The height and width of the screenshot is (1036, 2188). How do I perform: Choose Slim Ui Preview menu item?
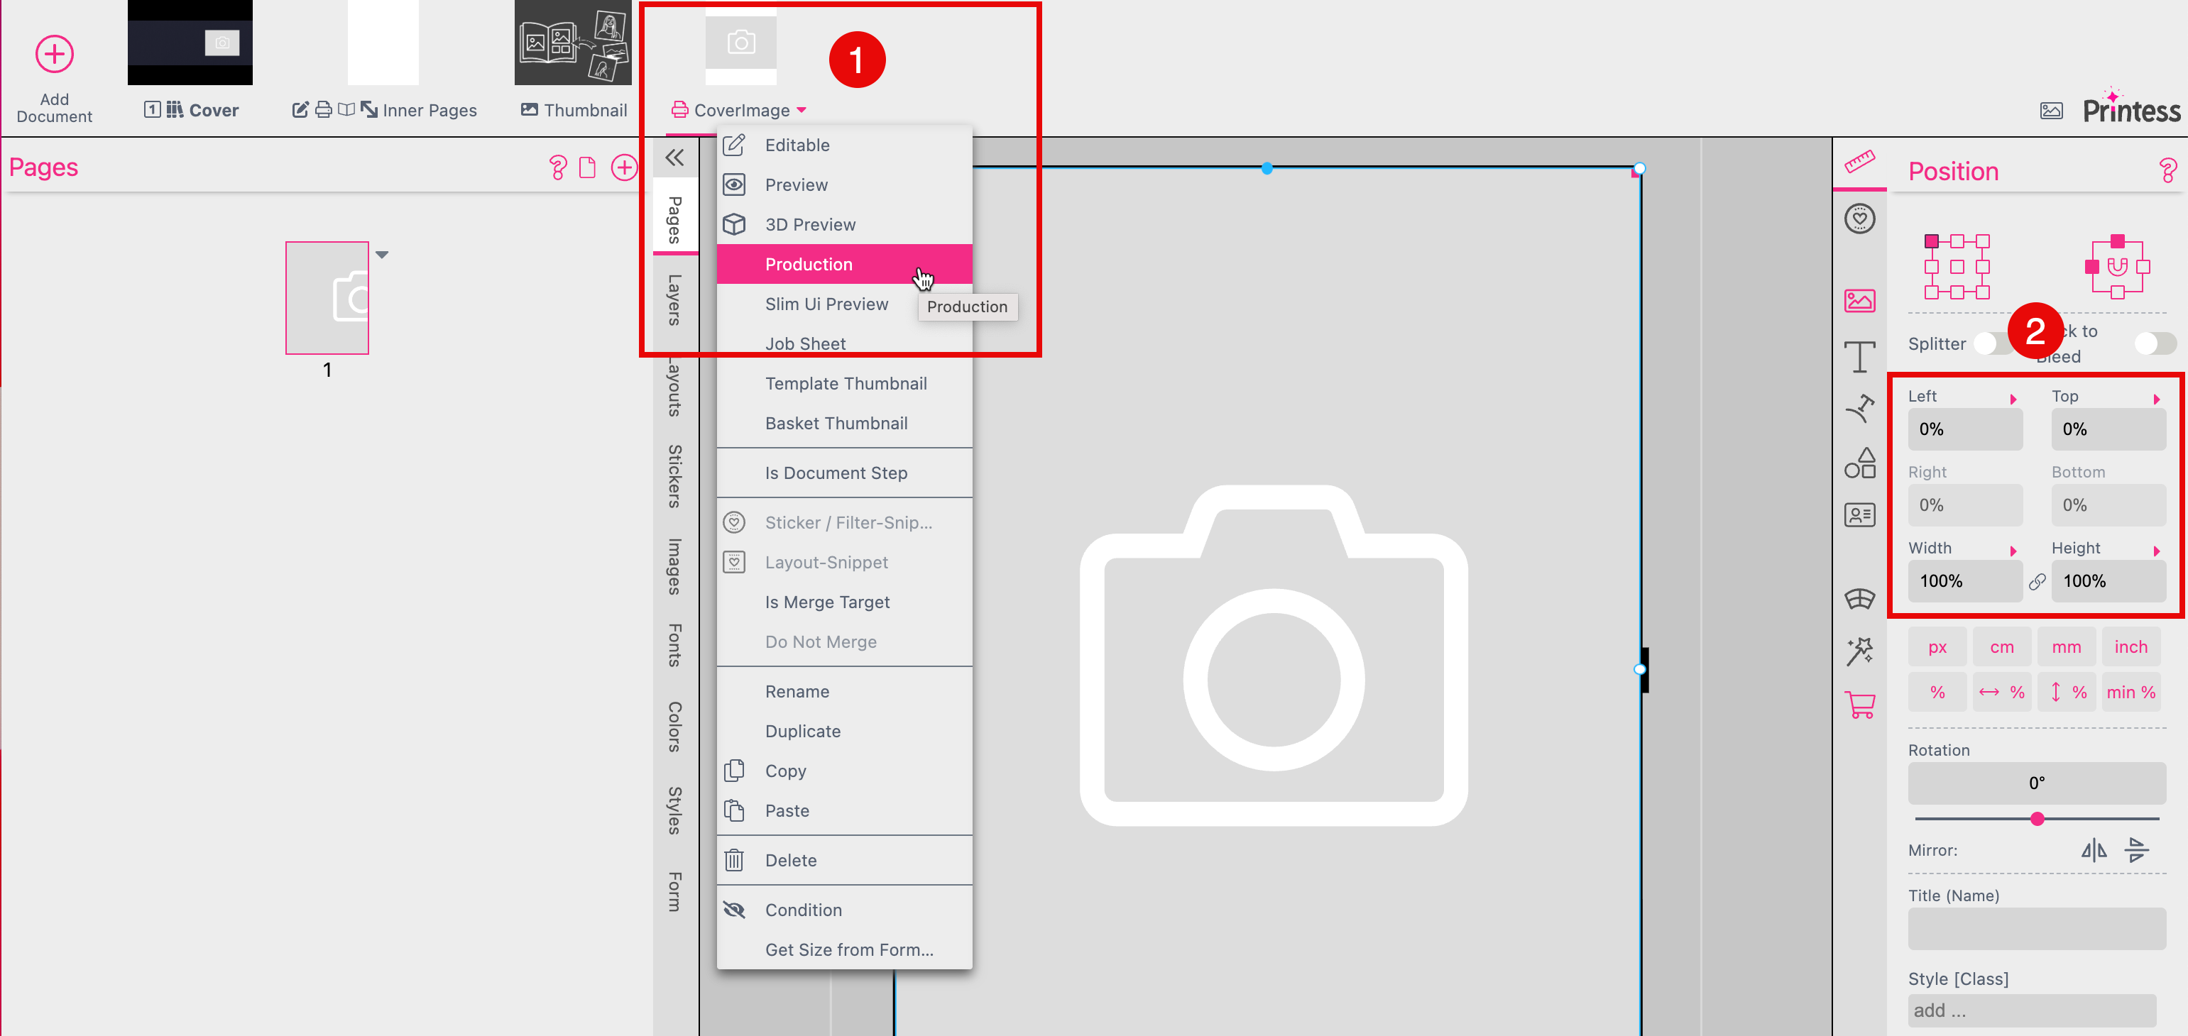tap(844, 304)
